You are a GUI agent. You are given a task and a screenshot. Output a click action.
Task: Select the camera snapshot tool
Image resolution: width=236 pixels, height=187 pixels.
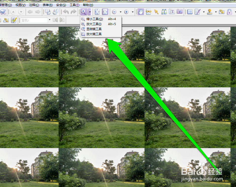pos(179,12)
